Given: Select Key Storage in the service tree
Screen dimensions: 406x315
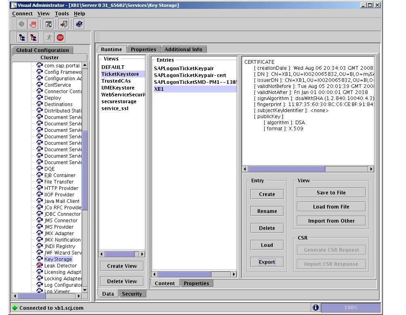Looking at the screenshot, I should point(58,259).
